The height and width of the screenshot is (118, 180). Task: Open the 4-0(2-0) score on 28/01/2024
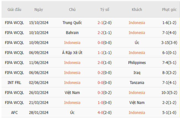point(105,113)
